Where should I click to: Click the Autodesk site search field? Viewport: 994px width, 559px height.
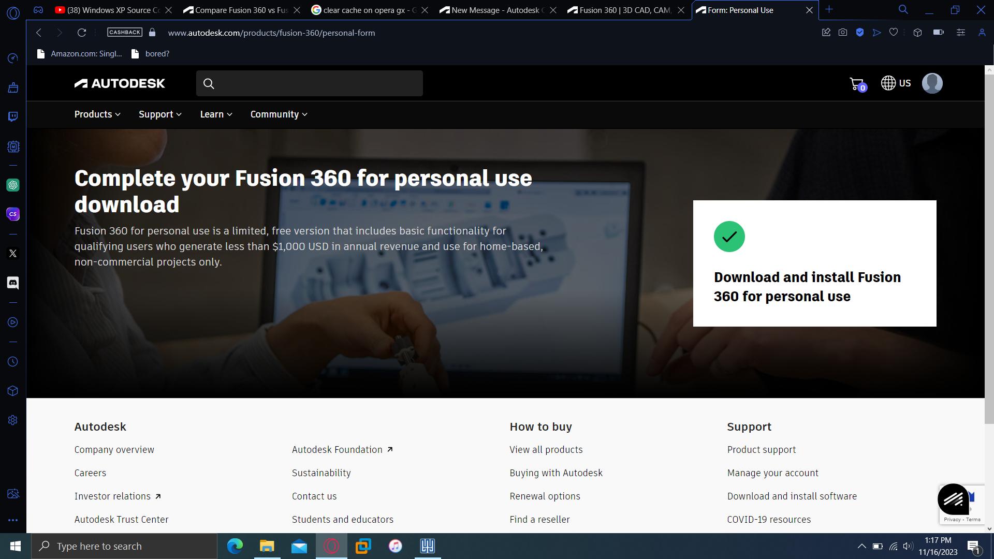click(310, 83)
